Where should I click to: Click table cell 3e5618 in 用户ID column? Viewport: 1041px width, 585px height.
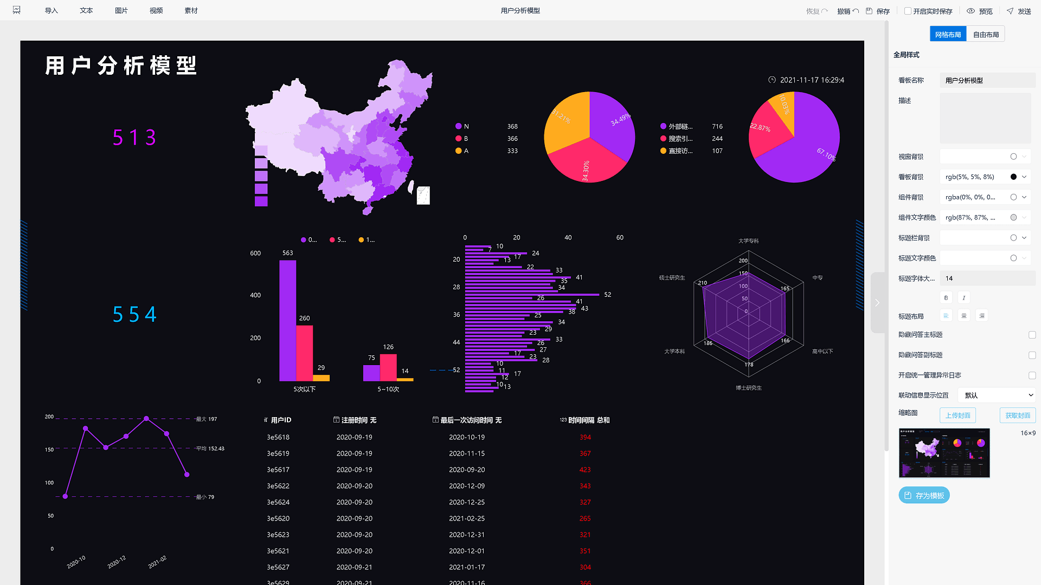278,437
